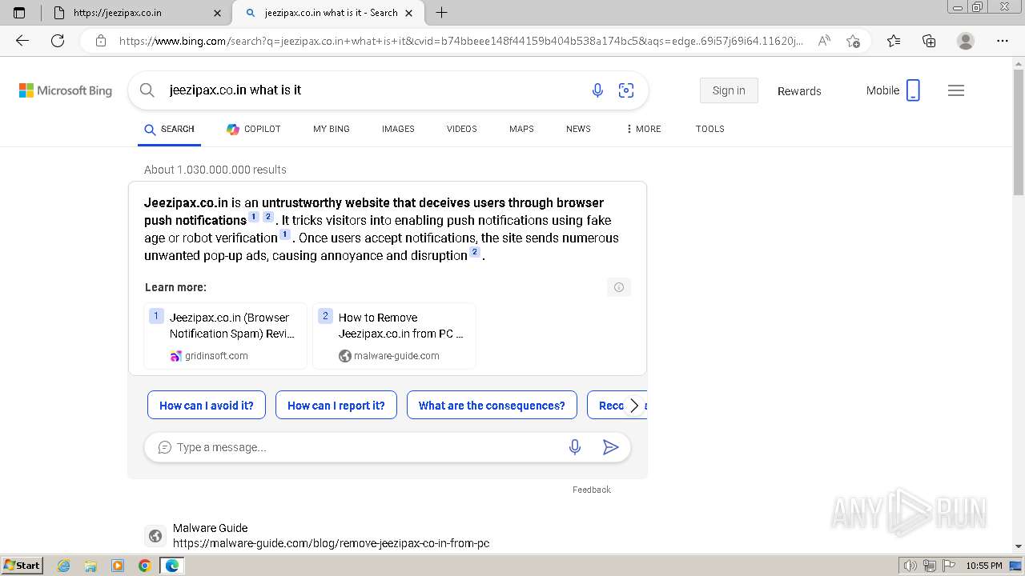Open the MY BING tab
Screen dimensions: 1025x576
point(332,129)
